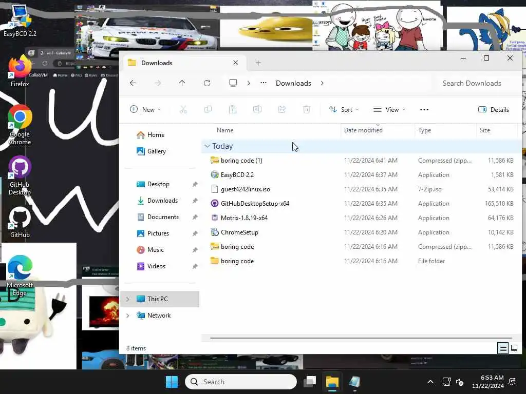The height and width of the screenshot is (394, 526).
Task: Select guest4242linux.iso file
Action: tap(362, 189)
